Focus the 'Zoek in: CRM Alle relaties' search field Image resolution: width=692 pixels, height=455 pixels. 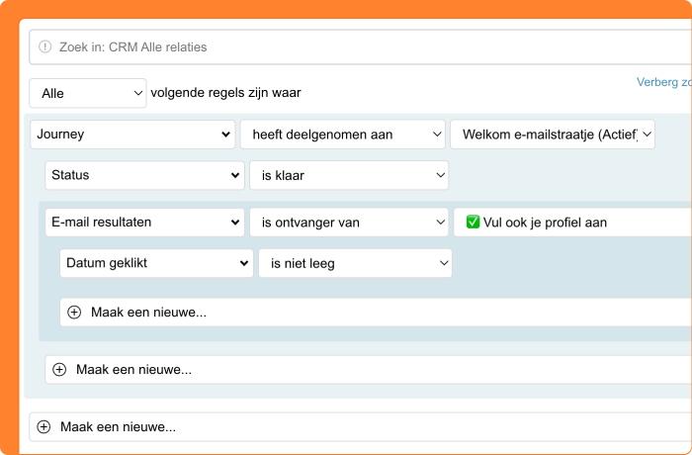360,46
